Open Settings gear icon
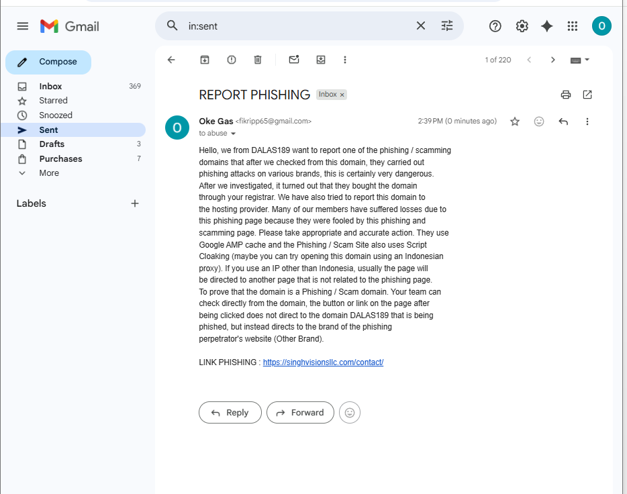 [522, 26]
